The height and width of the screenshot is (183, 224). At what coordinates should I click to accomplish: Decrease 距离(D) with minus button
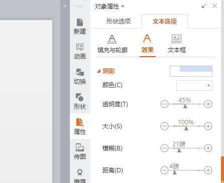tap(164, 170)
